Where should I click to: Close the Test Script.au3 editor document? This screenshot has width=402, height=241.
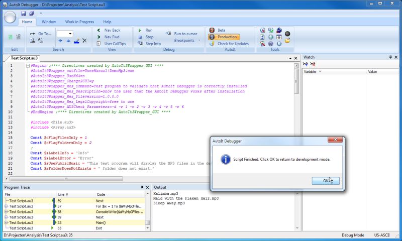click(295, 58)
